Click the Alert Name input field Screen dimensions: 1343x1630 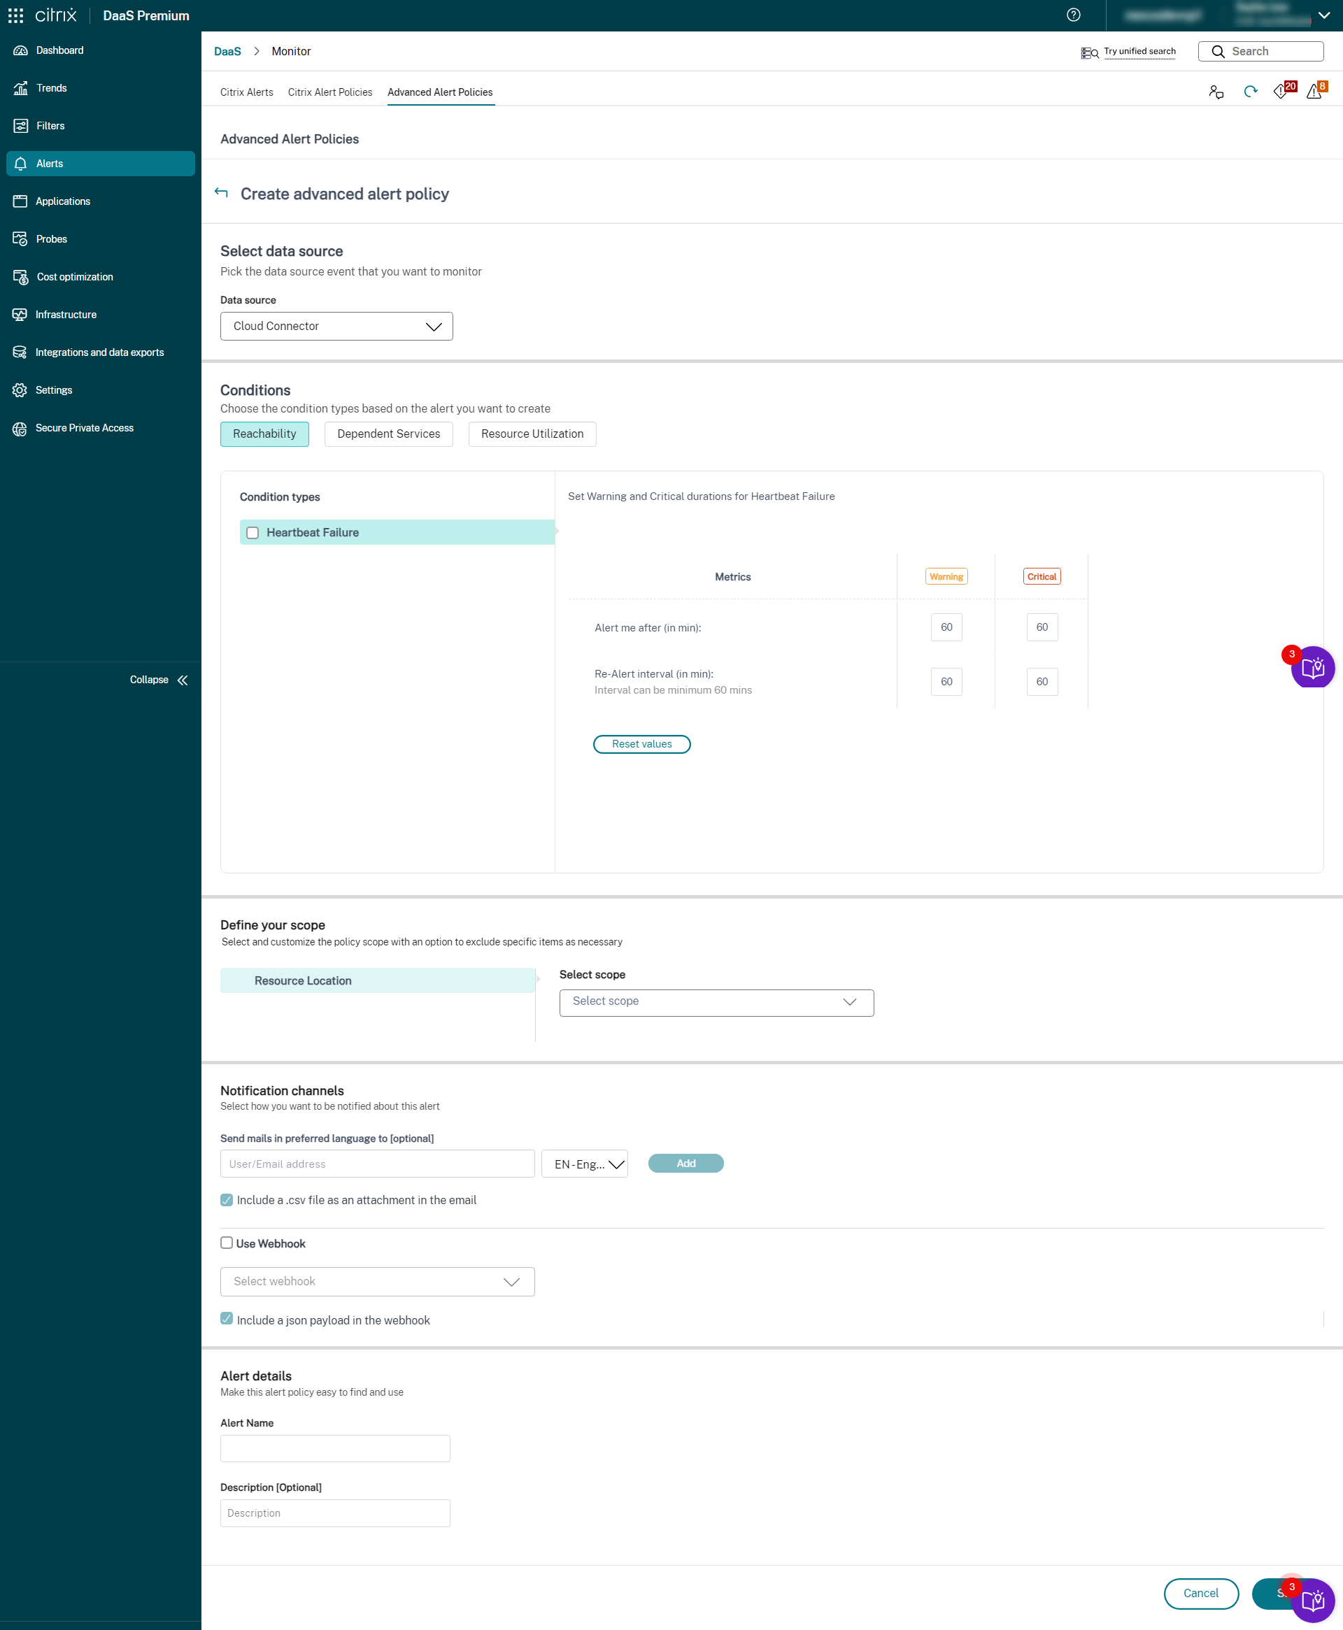pyautogui.click(x=335, y=1448)
